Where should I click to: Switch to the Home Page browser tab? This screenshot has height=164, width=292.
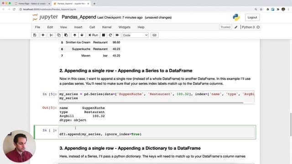click(32, 4)
